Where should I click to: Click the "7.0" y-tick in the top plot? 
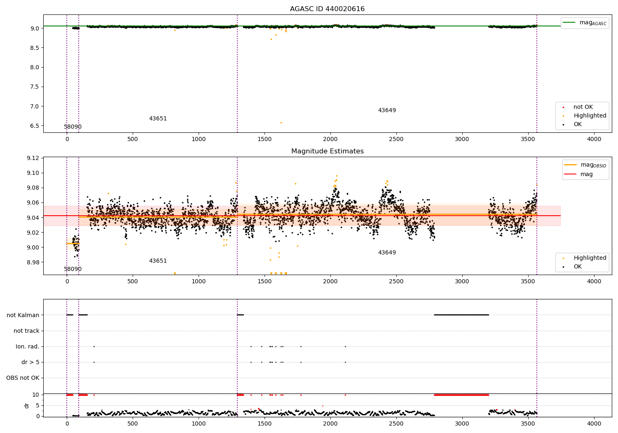35,106
